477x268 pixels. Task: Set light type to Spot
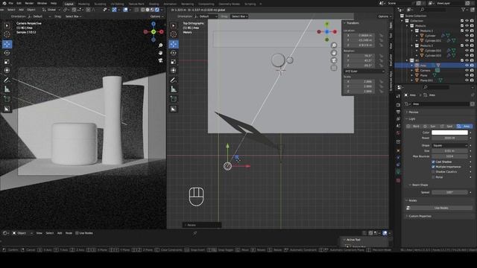pos(447,126)
